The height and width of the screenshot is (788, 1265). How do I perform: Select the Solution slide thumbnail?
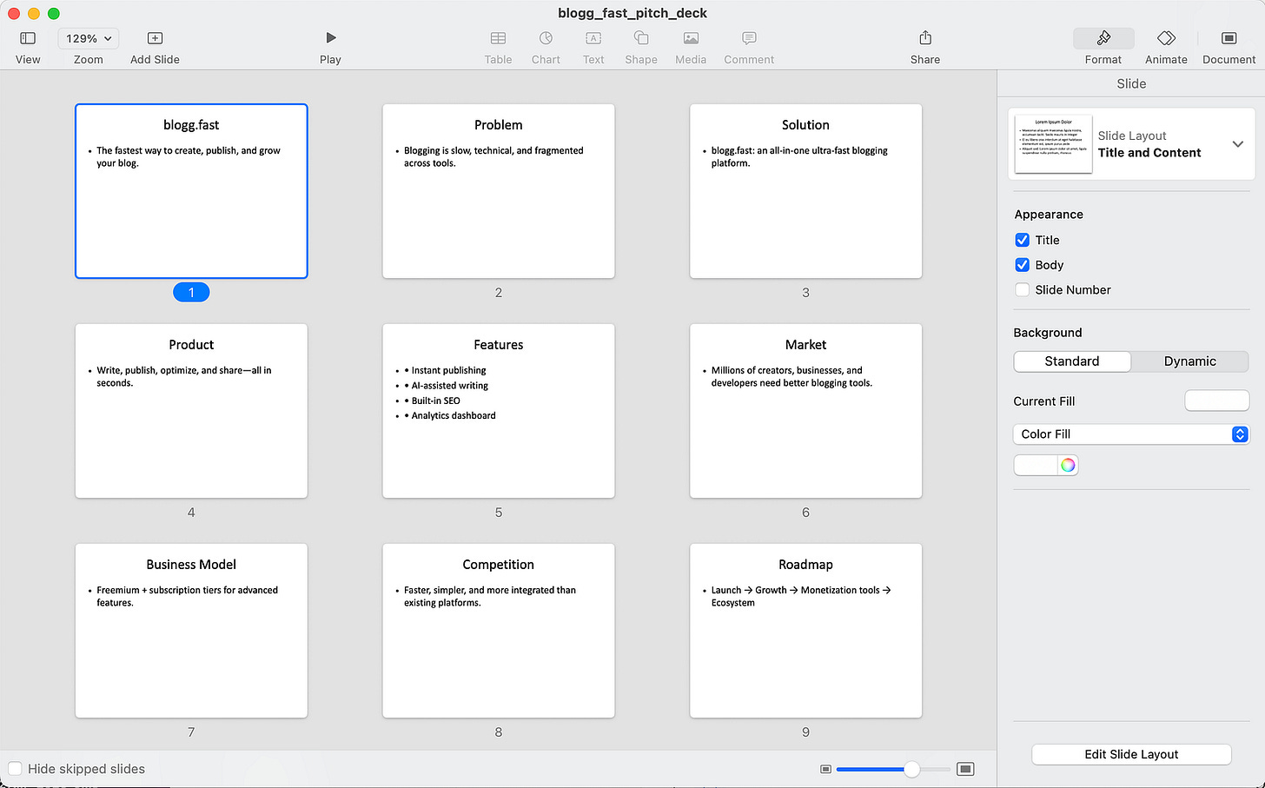pos(805,191)
